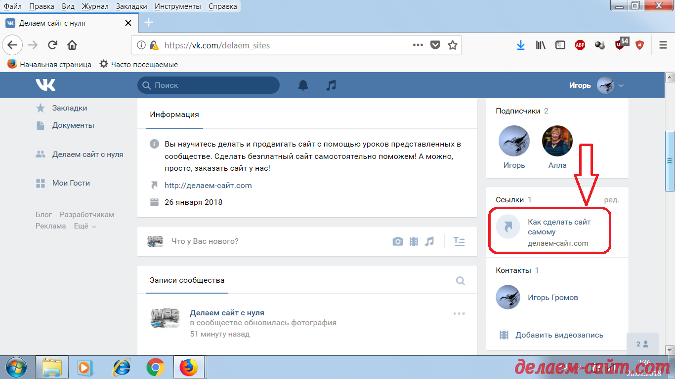This screenshot has width=675, height=379.
Task: Open the Вид menu
Action: [68, 6]
